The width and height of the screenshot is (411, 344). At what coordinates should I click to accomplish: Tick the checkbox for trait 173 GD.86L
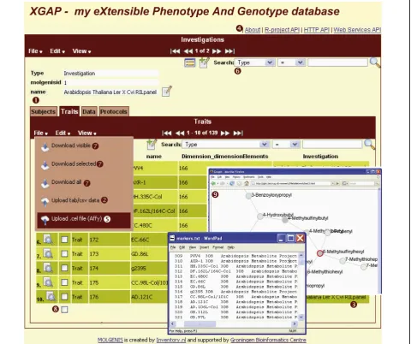(65, 254)
